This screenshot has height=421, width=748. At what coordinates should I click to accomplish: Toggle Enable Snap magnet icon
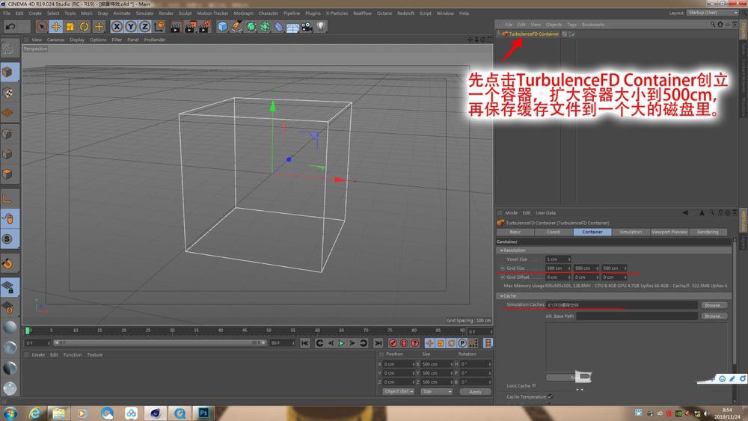[x=7, y=263]
